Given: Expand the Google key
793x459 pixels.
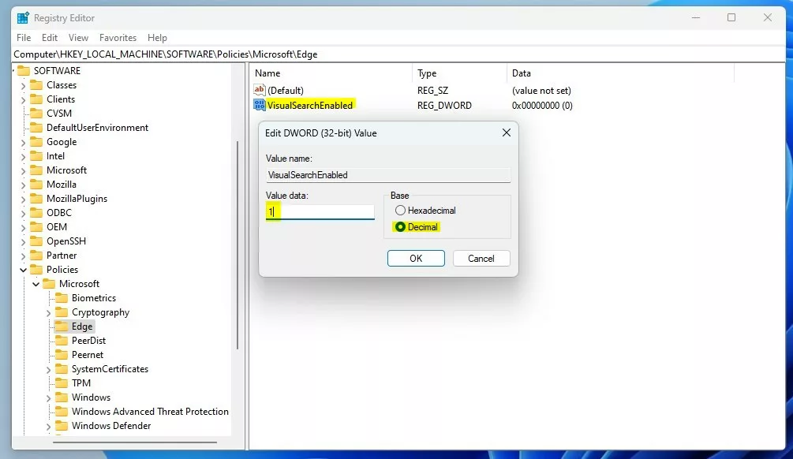Looking at the screenshot, I should [x=23, y=142].
